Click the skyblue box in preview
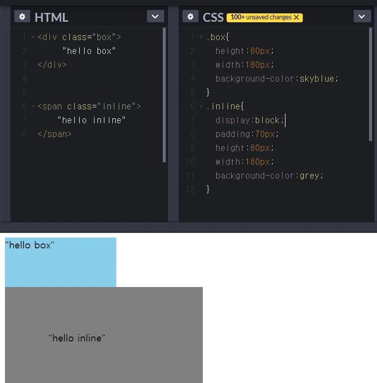The width and height of the screenshot is (377, 383). point(60,267)
